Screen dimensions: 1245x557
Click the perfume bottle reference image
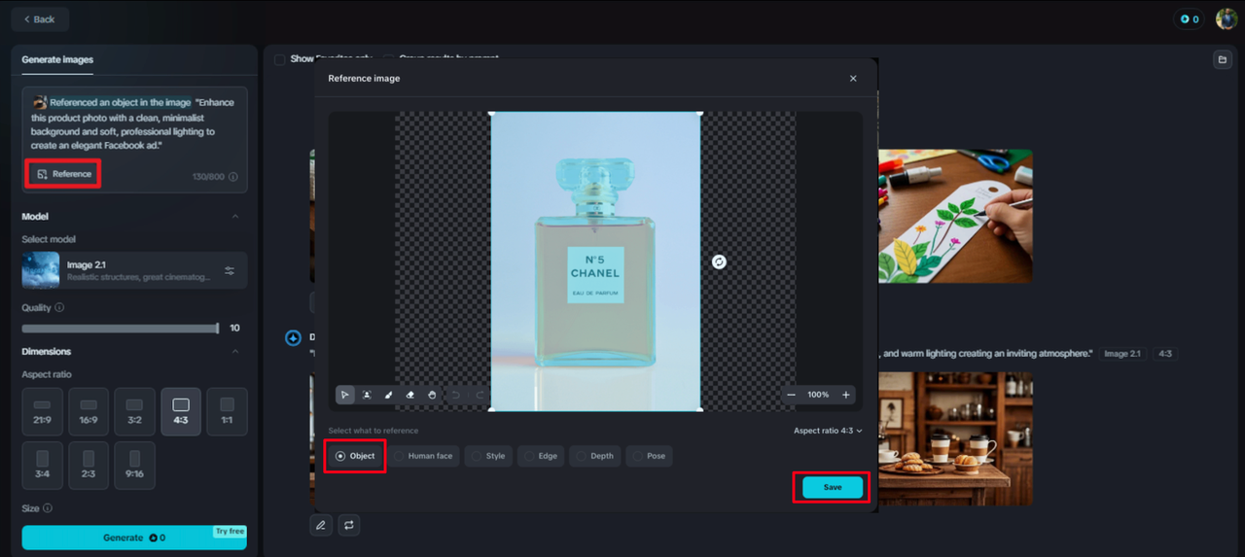[x=595, y=261]
